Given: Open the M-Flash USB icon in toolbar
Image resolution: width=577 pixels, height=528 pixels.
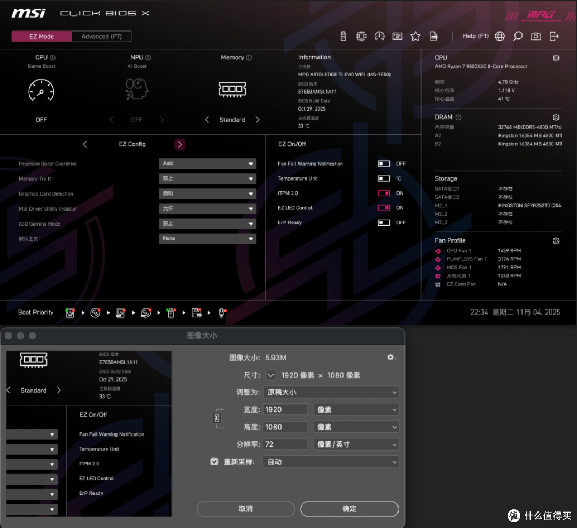Looking at the screenshot, I should pyautogui.click(x=343, y=36).
